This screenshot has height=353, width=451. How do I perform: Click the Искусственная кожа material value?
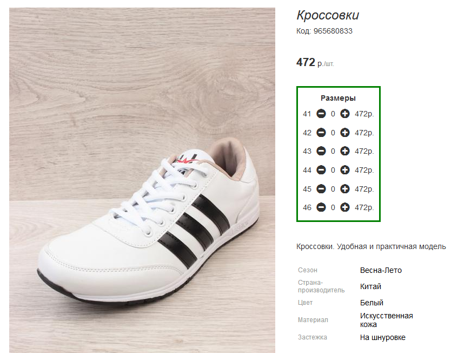(x=386, y=320)
